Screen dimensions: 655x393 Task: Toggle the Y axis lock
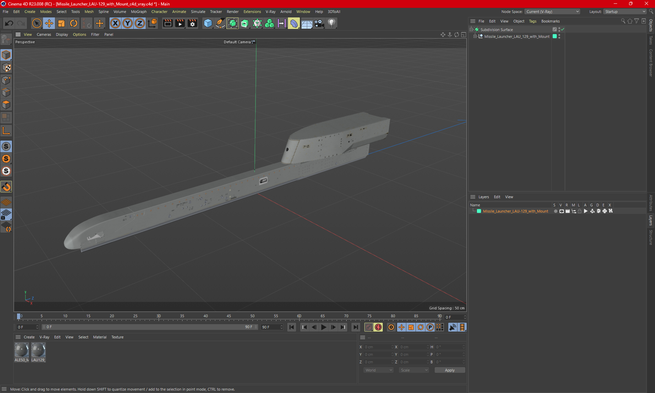[128, 23]
